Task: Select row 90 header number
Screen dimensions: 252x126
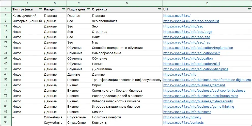Action: pyautogui.click(x=6, y=123)
